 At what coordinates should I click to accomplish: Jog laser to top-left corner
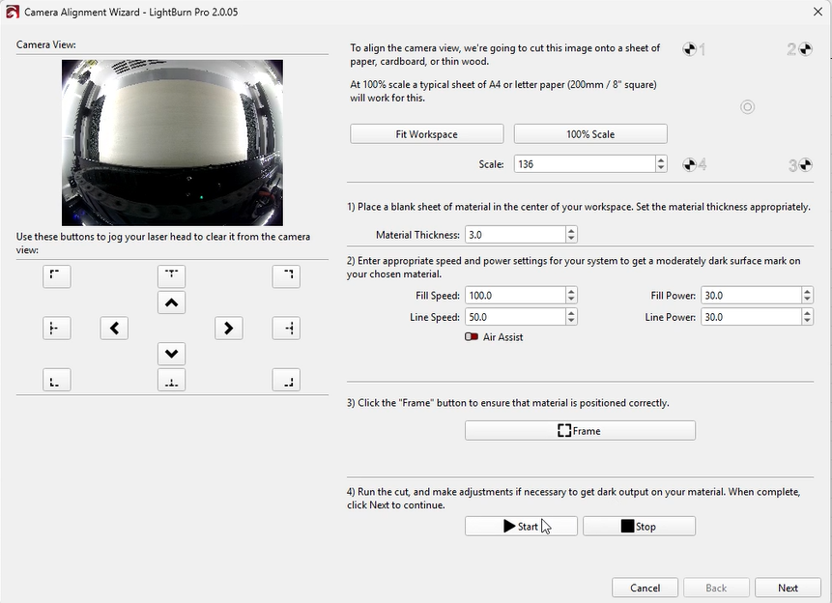(x=56, y=276)
